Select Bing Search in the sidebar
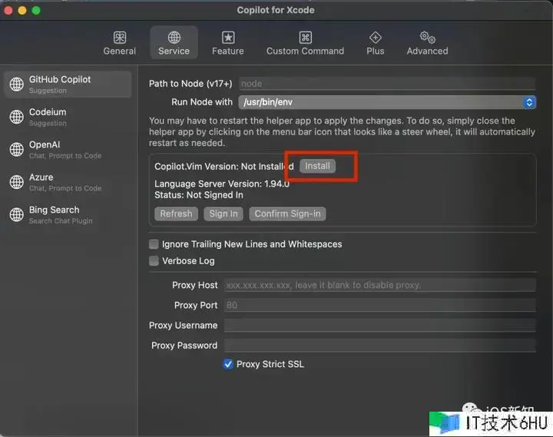The width and height of the screenshot is (553, 437). pos(68,215)
